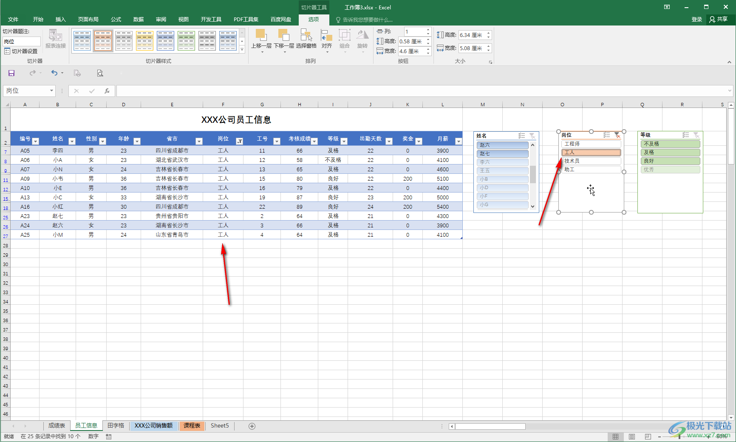
Task: Click the 共享 share button
Action: (719, 20)
